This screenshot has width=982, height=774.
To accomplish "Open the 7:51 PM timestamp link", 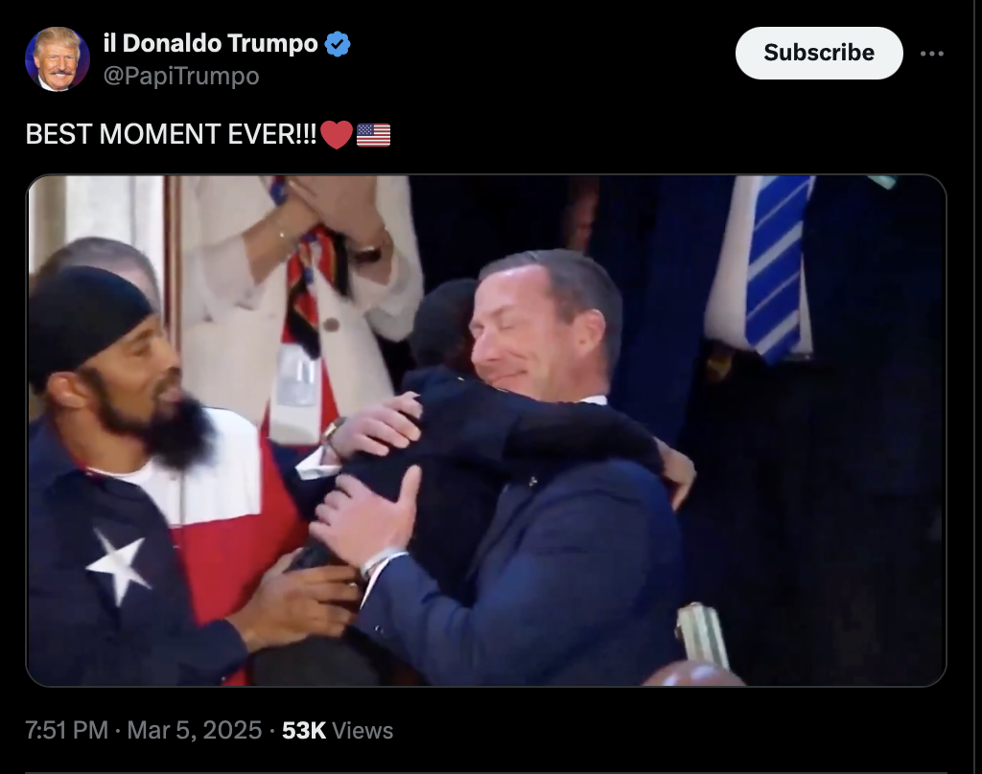I will (x=66, y=730).
